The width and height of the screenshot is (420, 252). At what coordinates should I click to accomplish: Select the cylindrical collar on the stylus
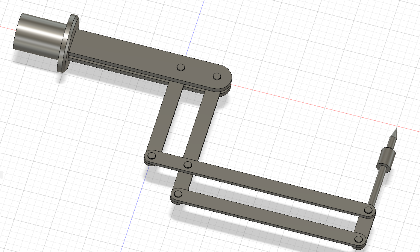tap(386, 159)
